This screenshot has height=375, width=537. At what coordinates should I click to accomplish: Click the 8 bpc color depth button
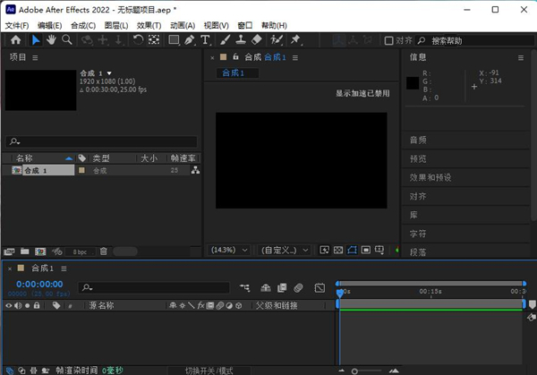(x=81, y=251)
